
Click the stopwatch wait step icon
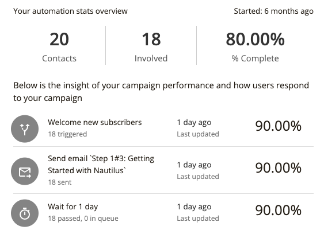[25, 213]
